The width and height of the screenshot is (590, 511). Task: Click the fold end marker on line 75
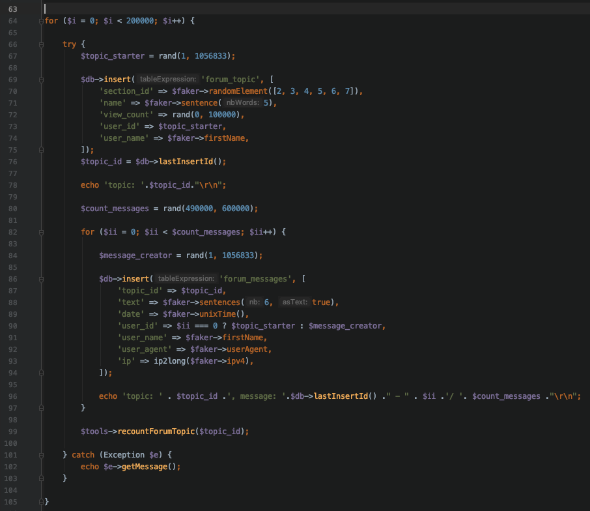41,150
